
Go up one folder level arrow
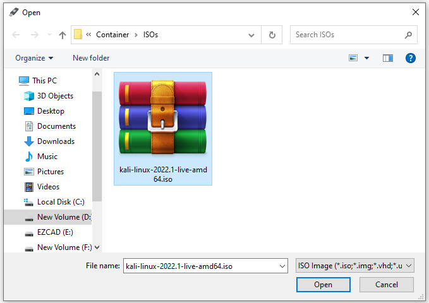63,35
